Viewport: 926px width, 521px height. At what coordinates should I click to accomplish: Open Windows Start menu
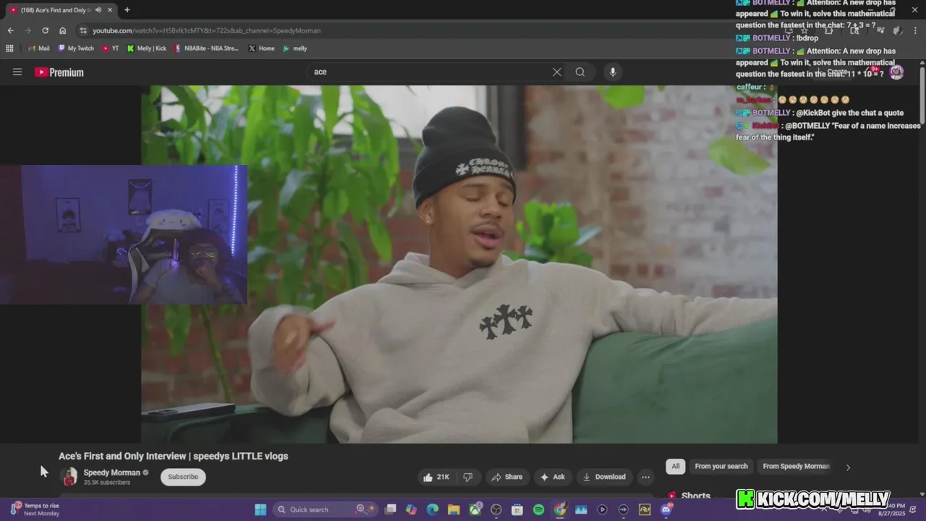coord(260,509)
